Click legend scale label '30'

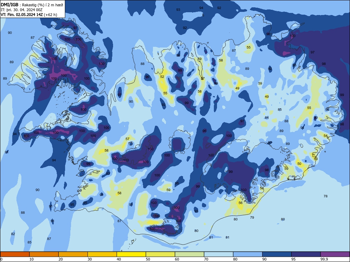pyautogui.click(x=90, y=259)
